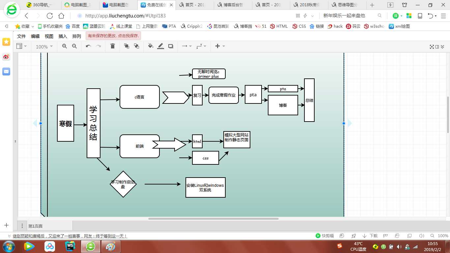Open the fill color bucket tool
Viewport: 450px width, 253px height.
(151, 46)
